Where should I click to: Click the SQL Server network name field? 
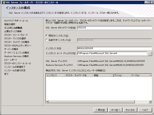tap(114, 28)
